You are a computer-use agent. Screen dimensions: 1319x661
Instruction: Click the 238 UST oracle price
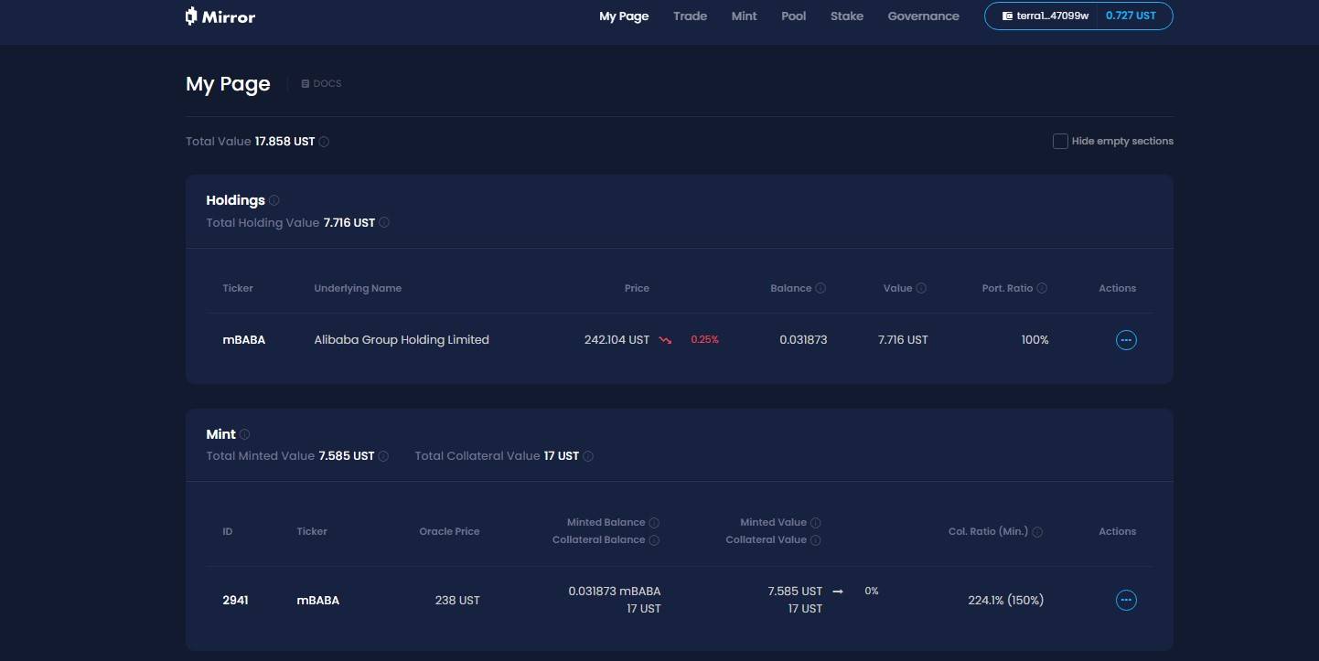(457, 601)
